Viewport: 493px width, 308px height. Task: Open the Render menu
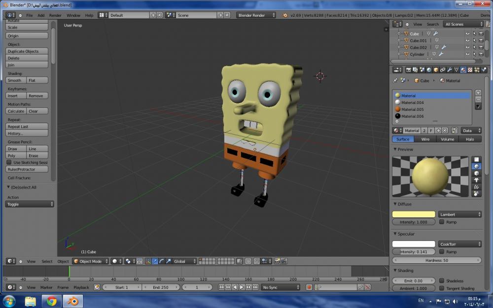click(55, 15)
